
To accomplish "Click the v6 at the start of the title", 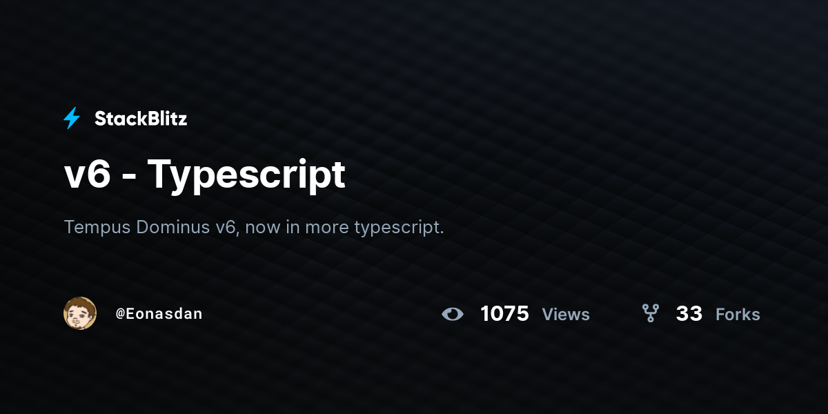I will point(88,175).
